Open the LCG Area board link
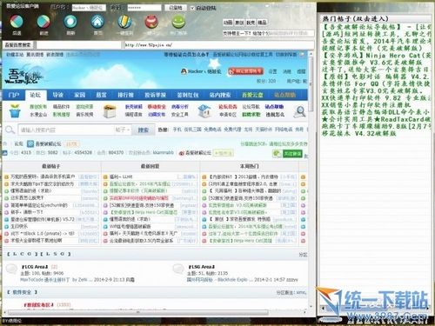Viewport: 435px width, 326px height. (35, 267)
